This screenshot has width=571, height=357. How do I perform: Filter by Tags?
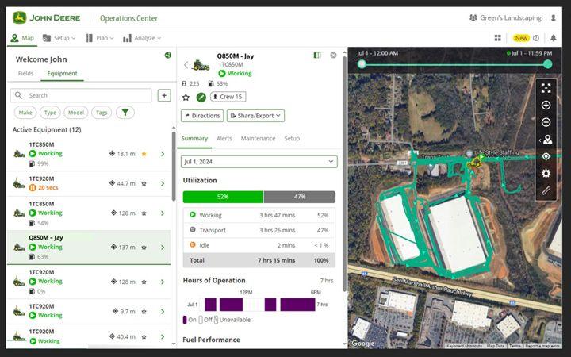(102, 113)
